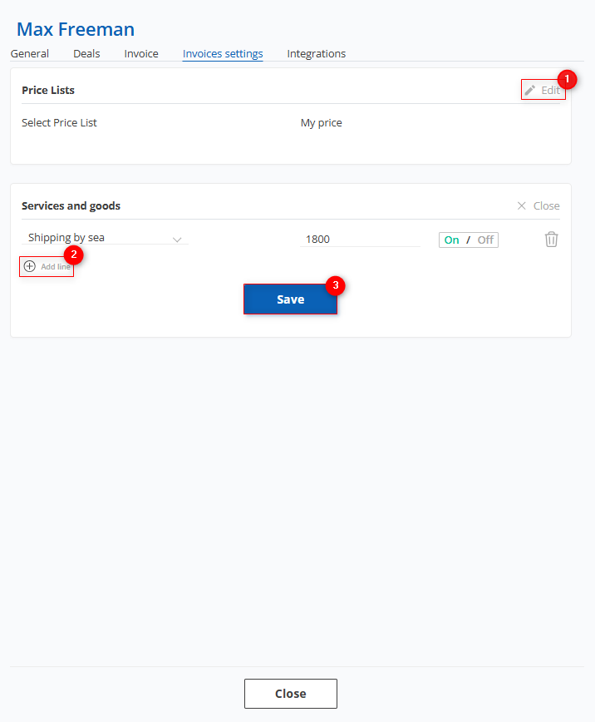This screenshot has width=595, height=722.
Task: Click the plus icon for Add line
Action: (30, 266)
